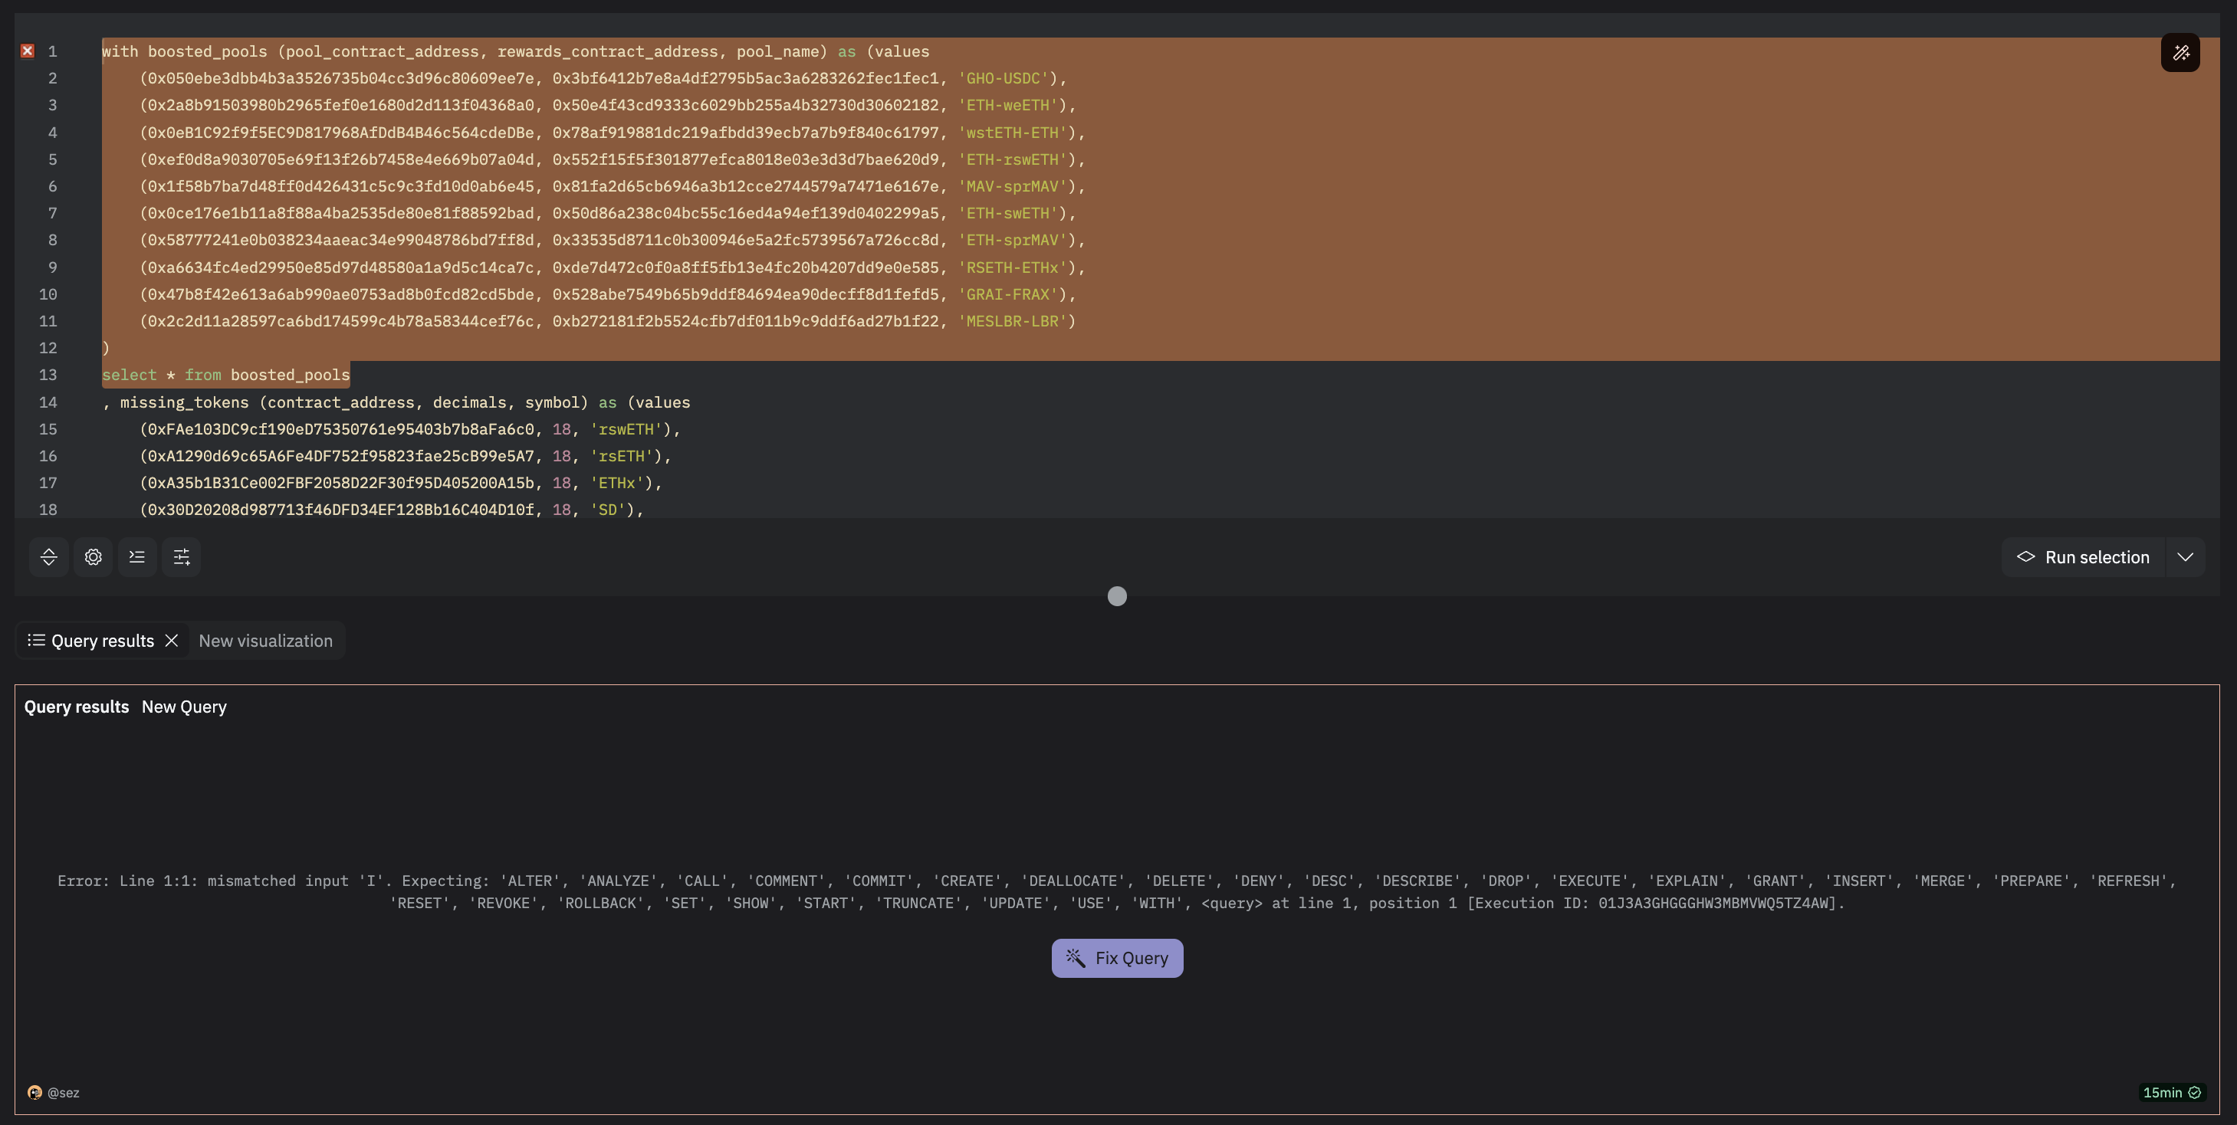The image size is (2237, 1125).
Task: Click the red error marker on line 1
Action: tap(28, 51)
